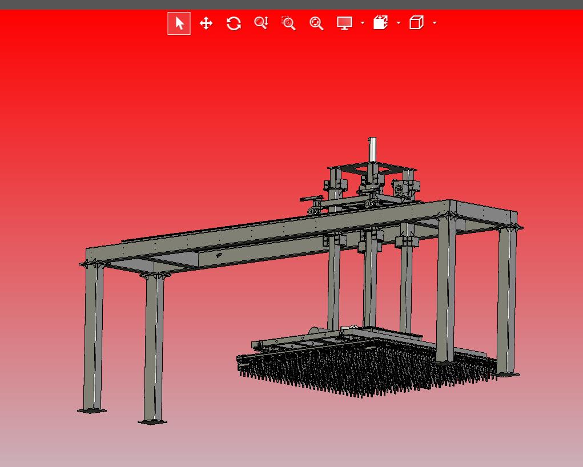Open the dropdown arrow beside the cube icon

435,23
